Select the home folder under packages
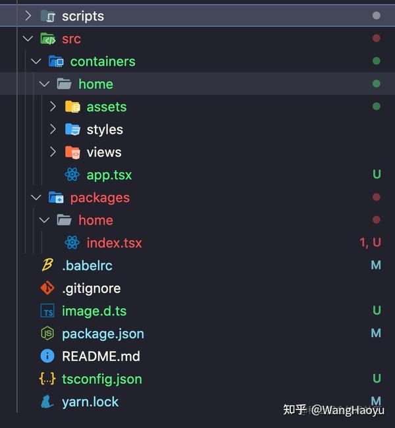The height and width of the screenshot is (428, 395). tap(96, 220)
